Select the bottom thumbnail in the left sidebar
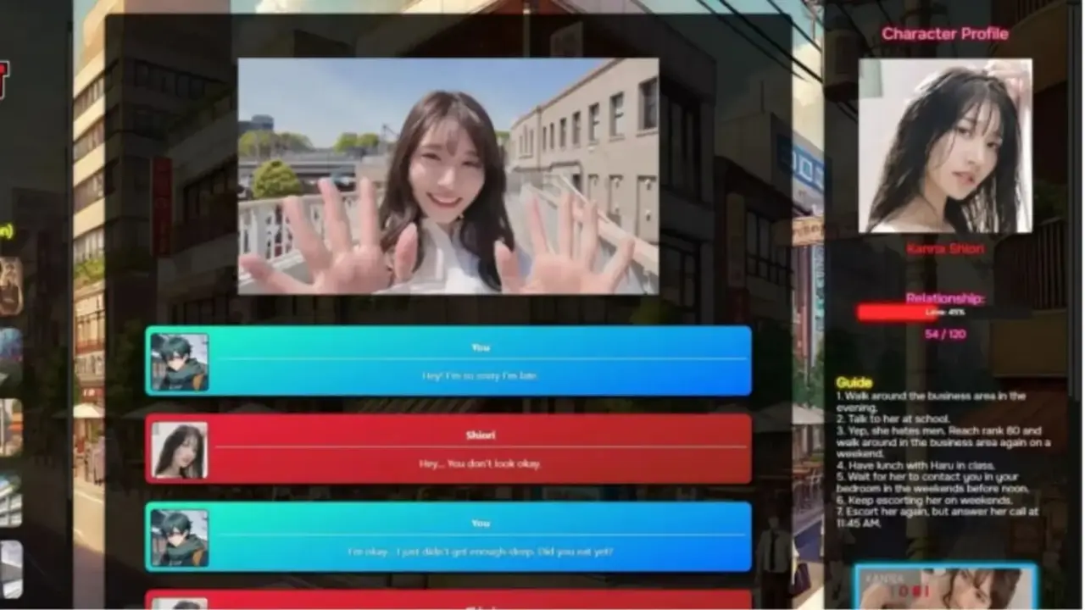Image resolution: width=1085 pixels, height=610 pixels. tap(10, 569)
